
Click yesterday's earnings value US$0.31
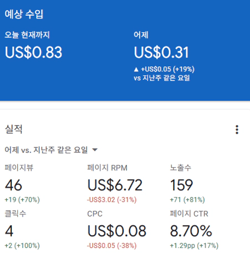161,52
